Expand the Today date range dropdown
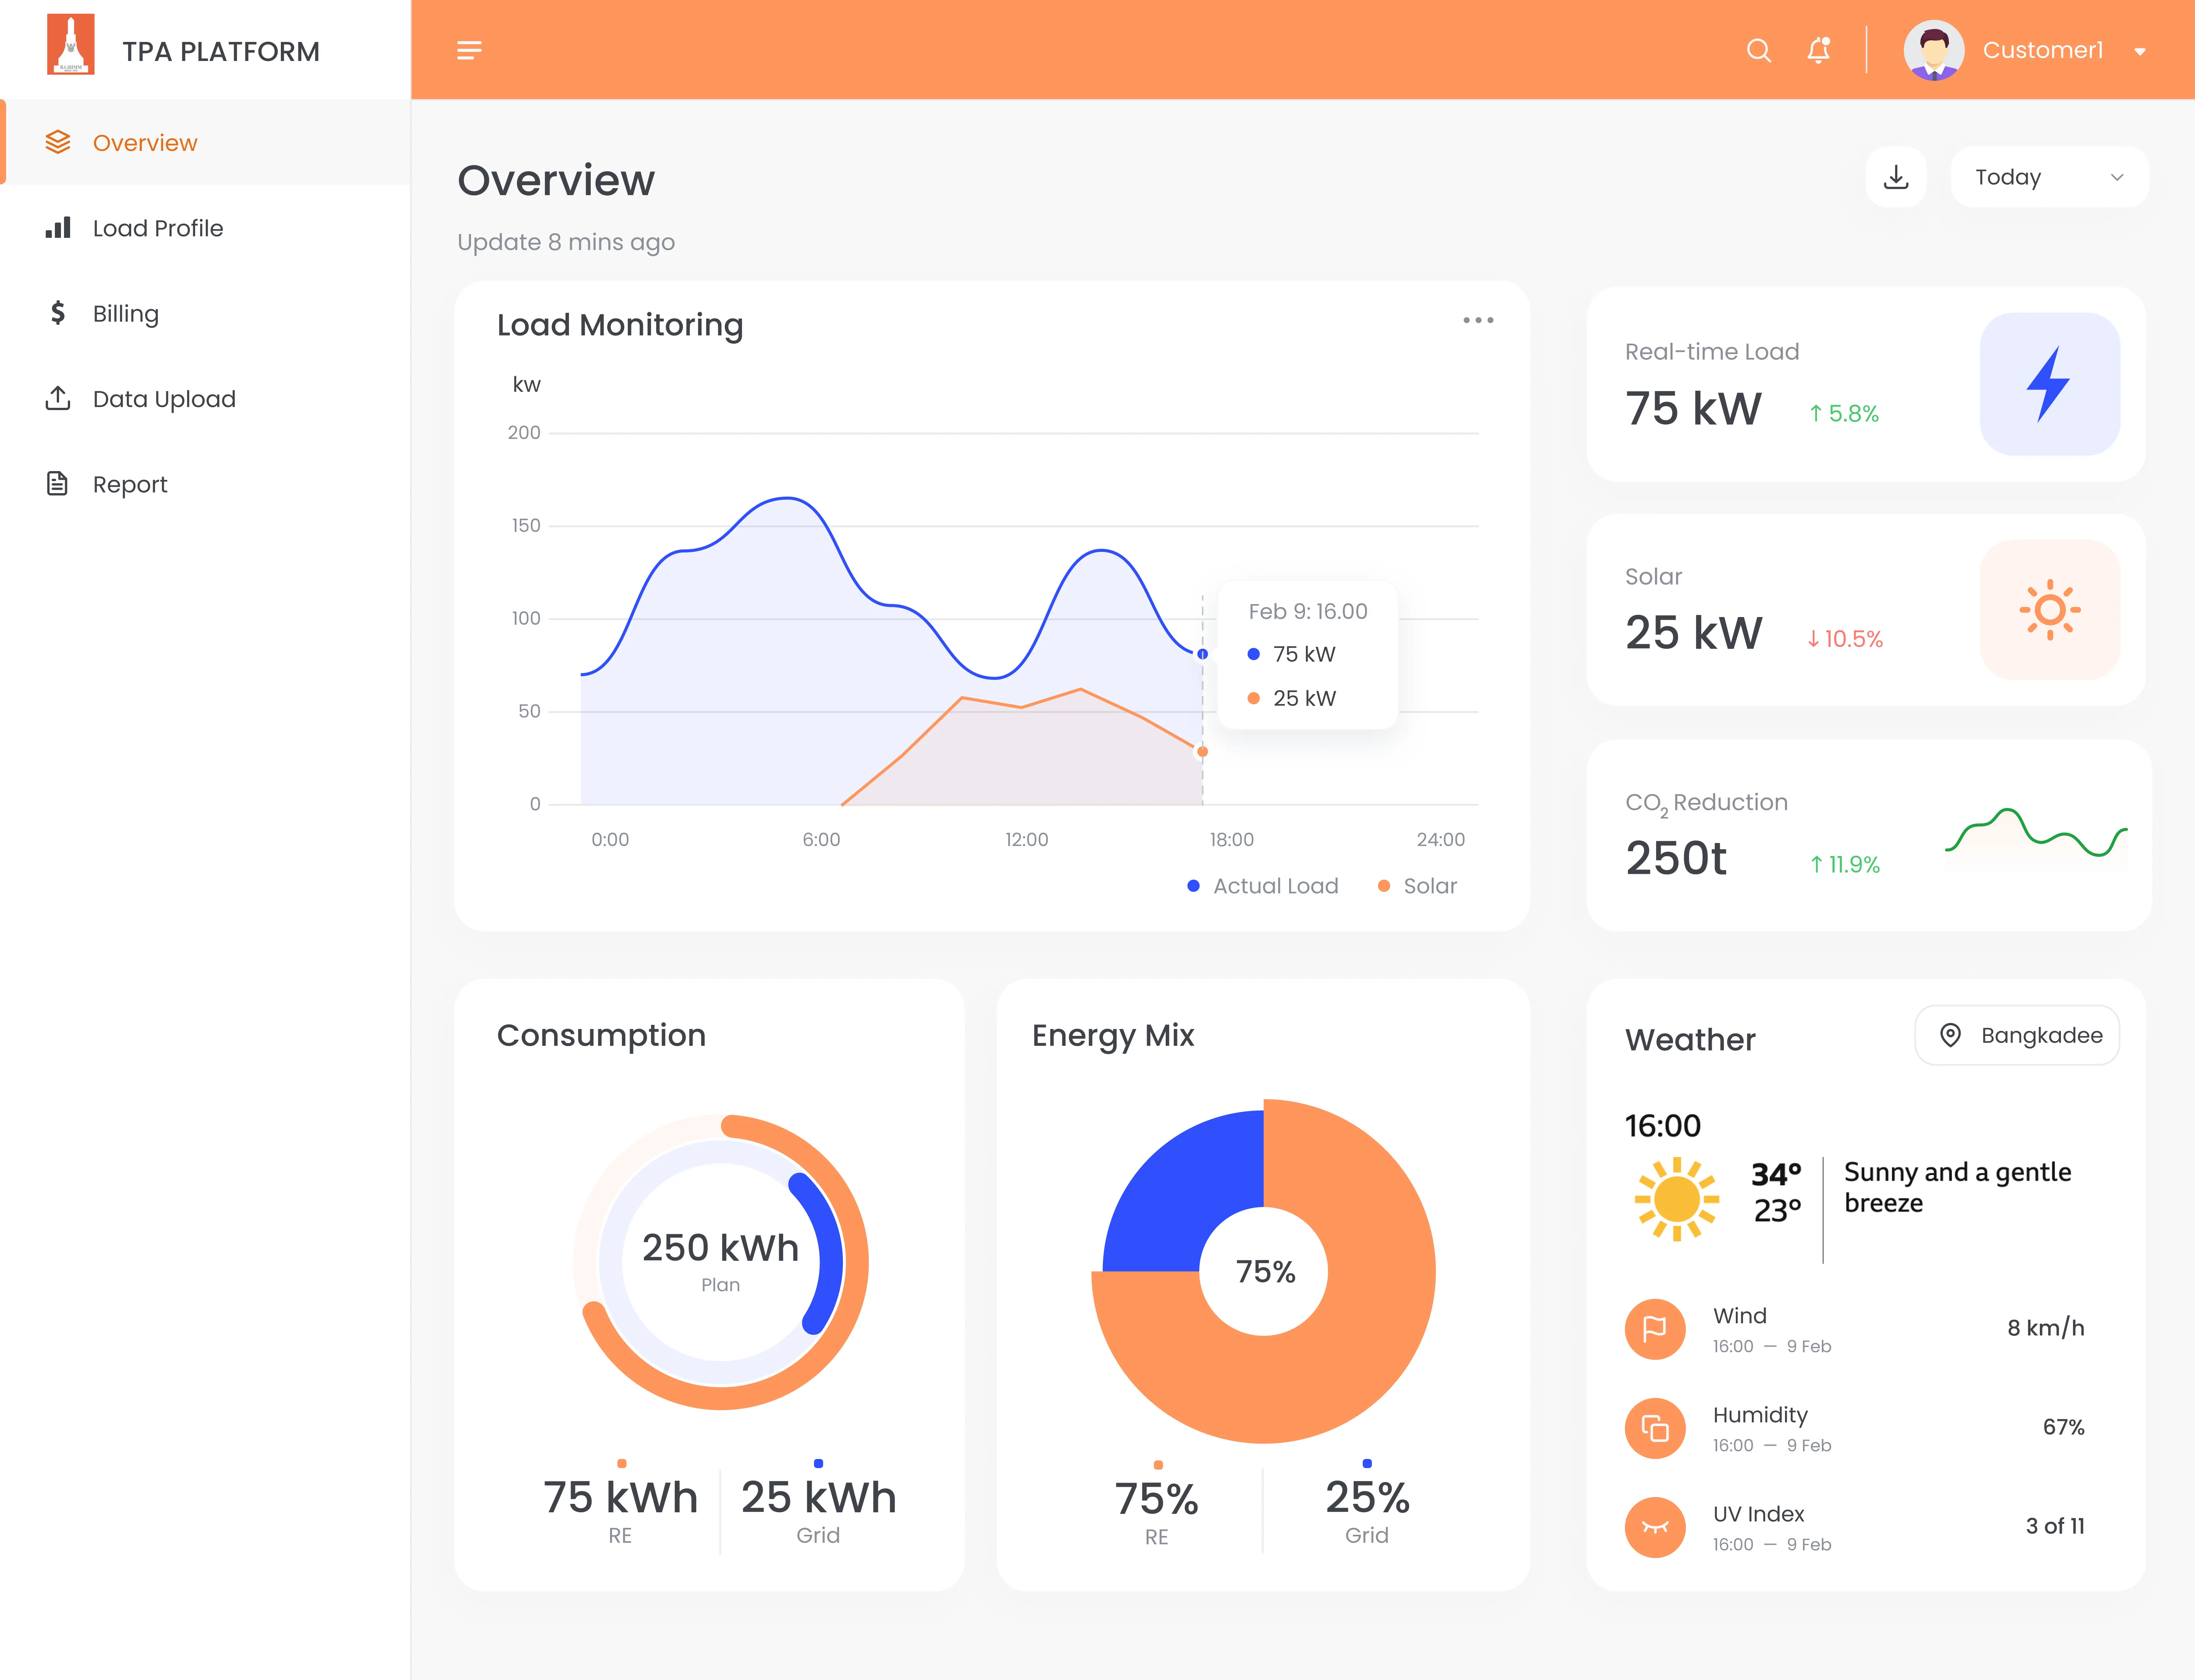 coord(2048,177)
